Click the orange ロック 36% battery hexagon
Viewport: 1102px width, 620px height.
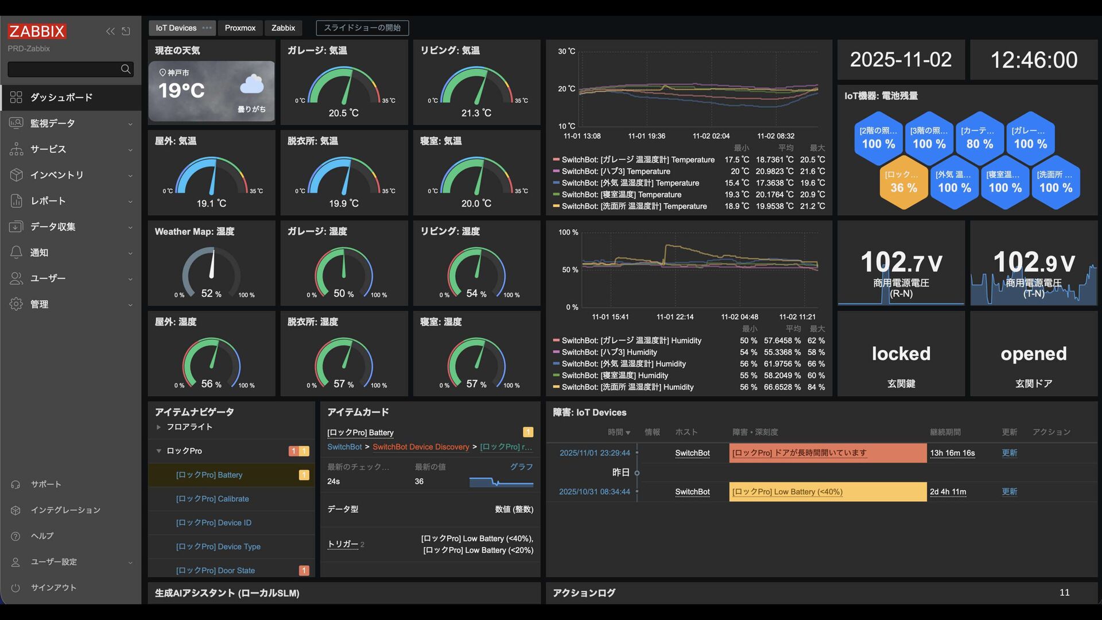903,183
